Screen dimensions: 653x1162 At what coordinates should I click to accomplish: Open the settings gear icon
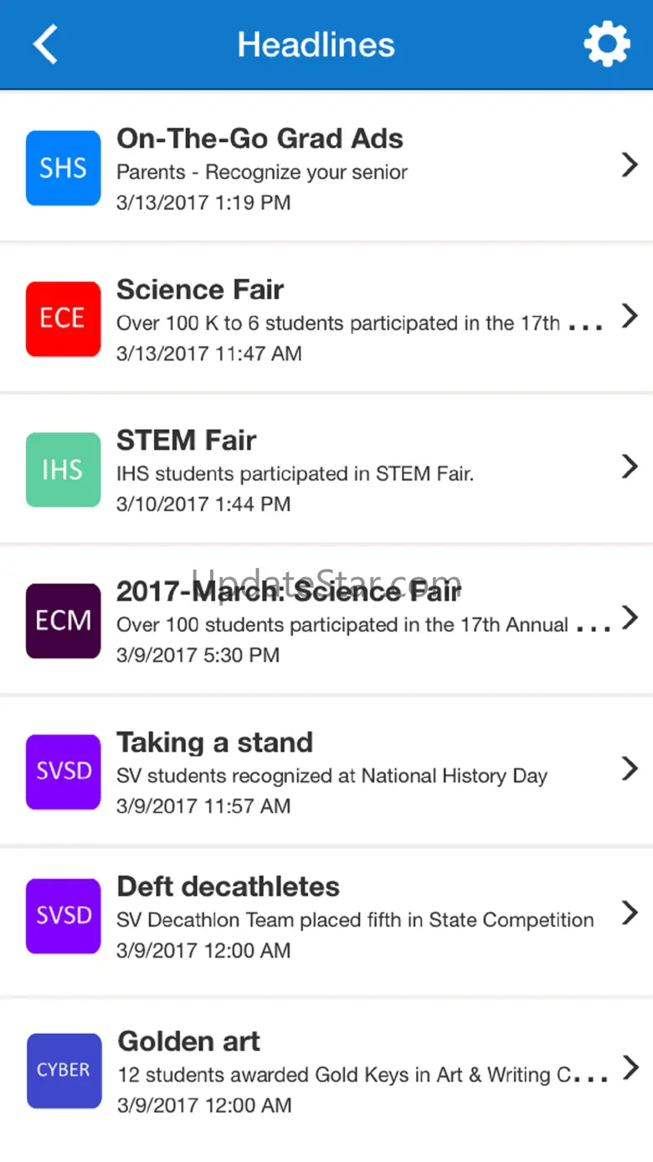(606, 44)
